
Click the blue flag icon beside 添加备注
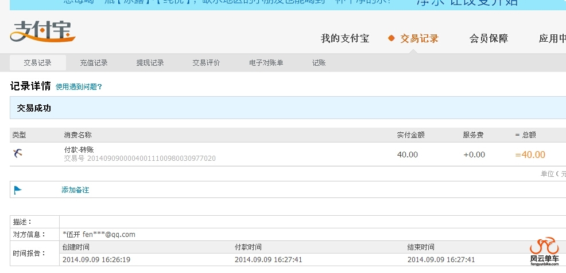pos(18,190)
